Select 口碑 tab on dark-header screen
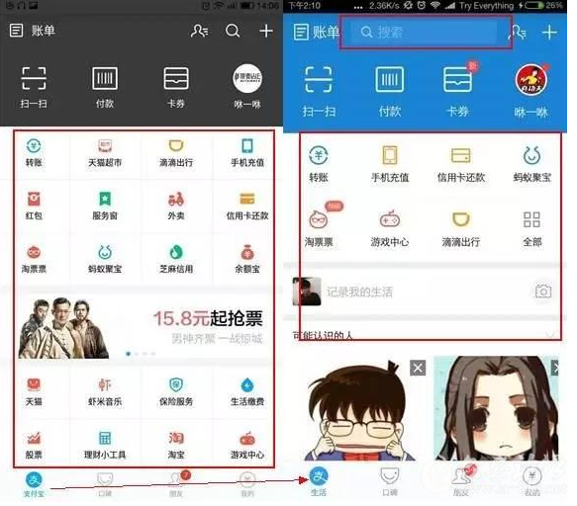Viewport: 577px width, 506px height. [105, 484]
